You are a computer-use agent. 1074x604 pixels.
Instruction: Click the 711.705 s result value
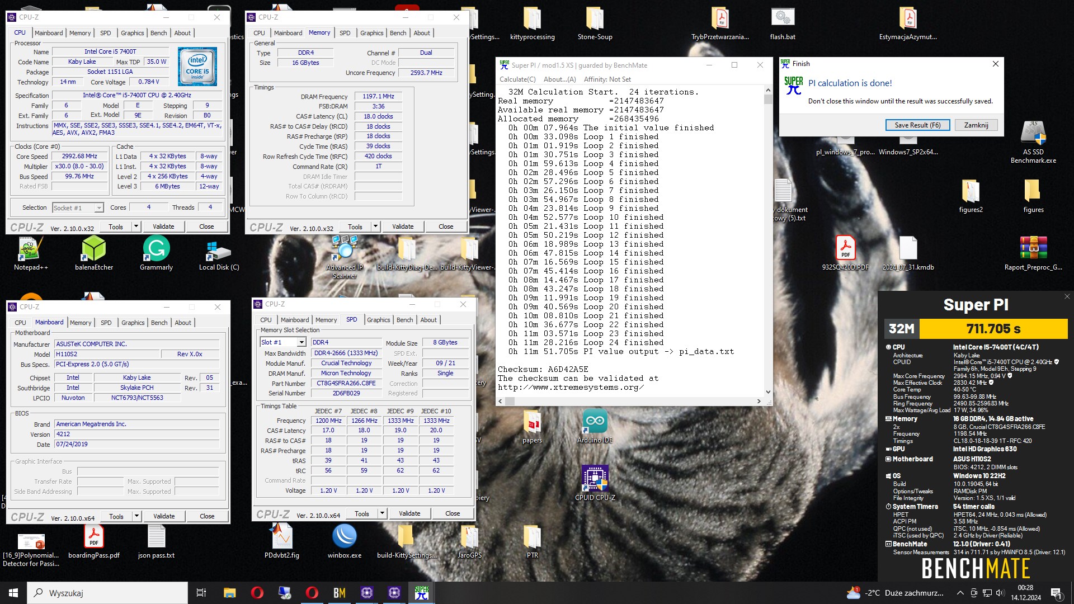tap(993, 329)
